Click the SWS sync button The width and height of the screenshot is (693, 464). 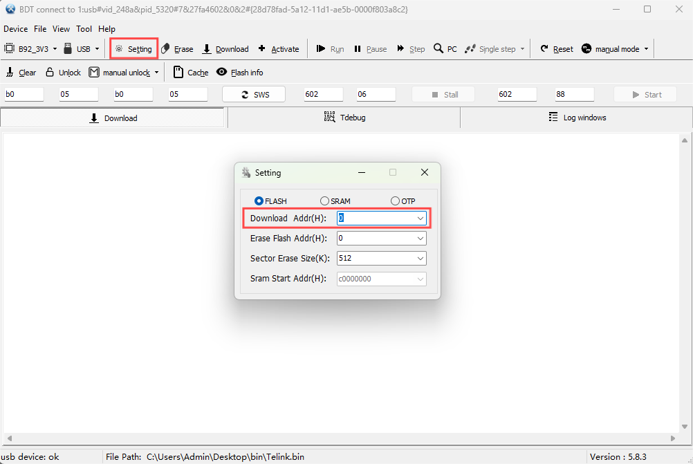[x=254, y=94]
